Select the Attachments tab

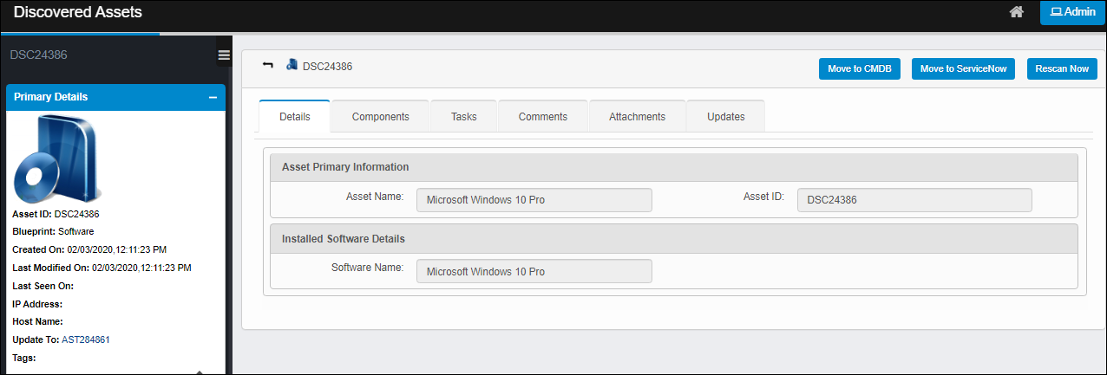coord(637,117)
